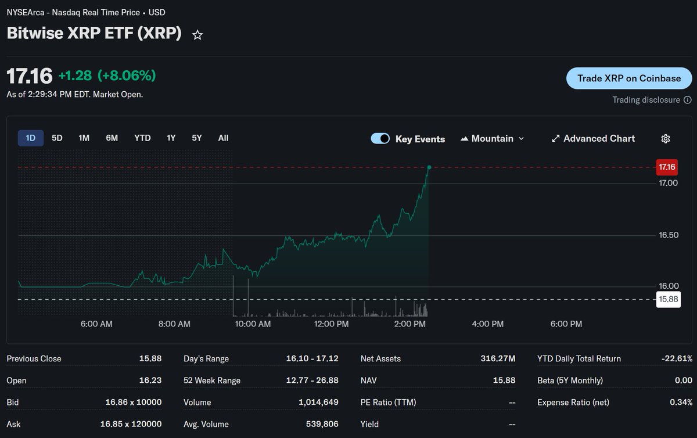Switch to the 5D time range
The width and height of the screenshot is (697, 438).
point(57,138)
